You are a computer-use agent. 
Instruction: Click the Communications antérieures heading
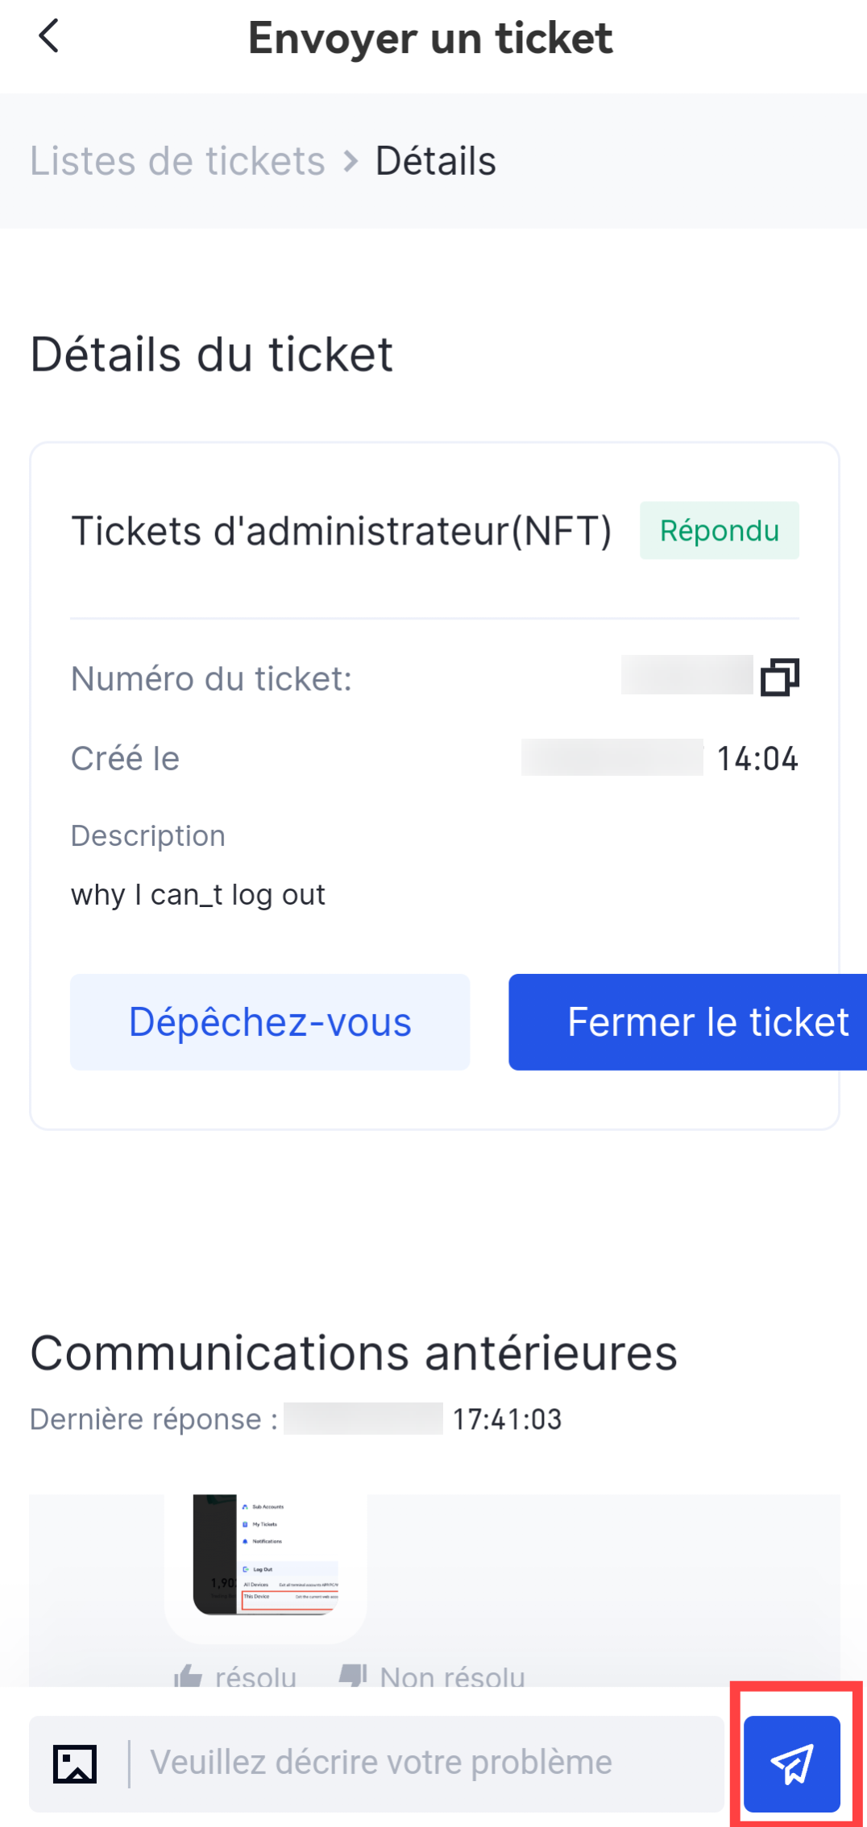coord(354,1353)
